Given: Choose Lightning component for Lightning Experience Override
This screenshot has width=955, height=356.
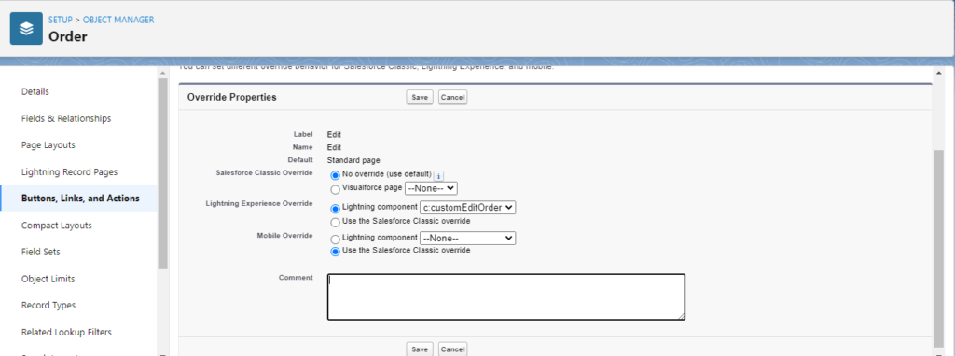Looking at the screenshot, I should 336,209.
